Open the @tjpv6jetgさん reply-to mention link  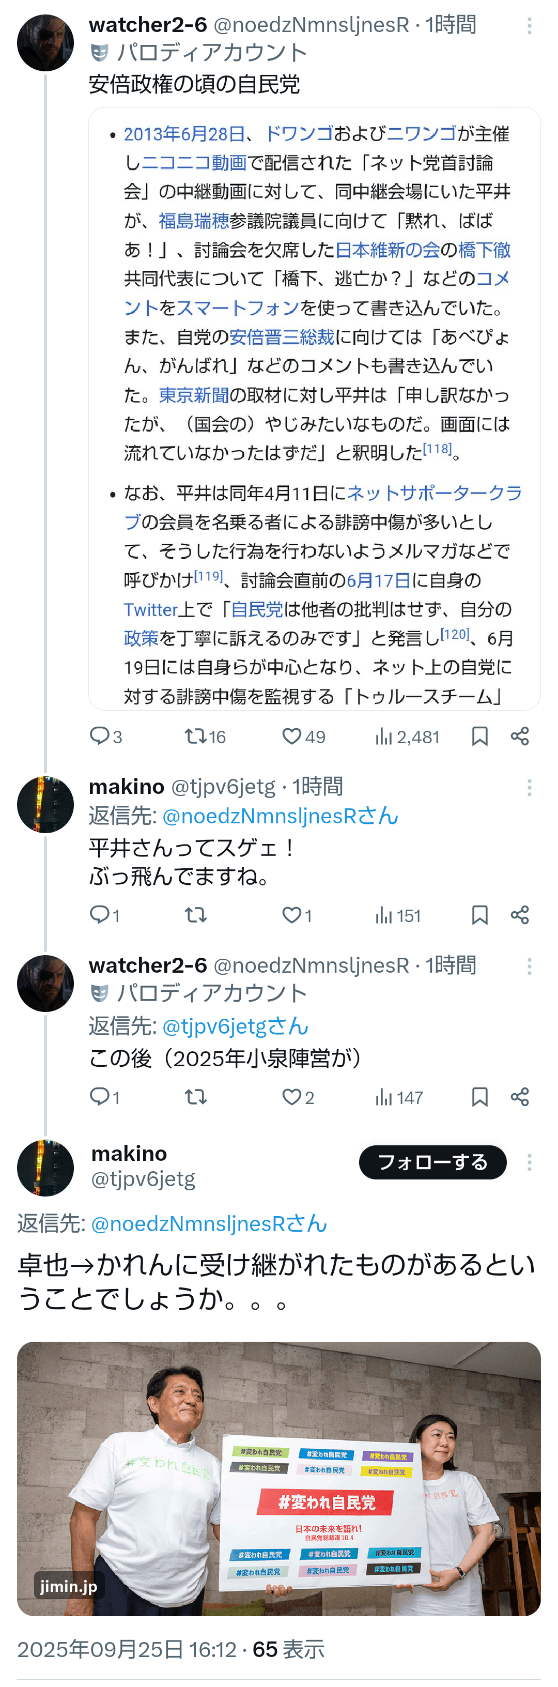click(235, 1026)
